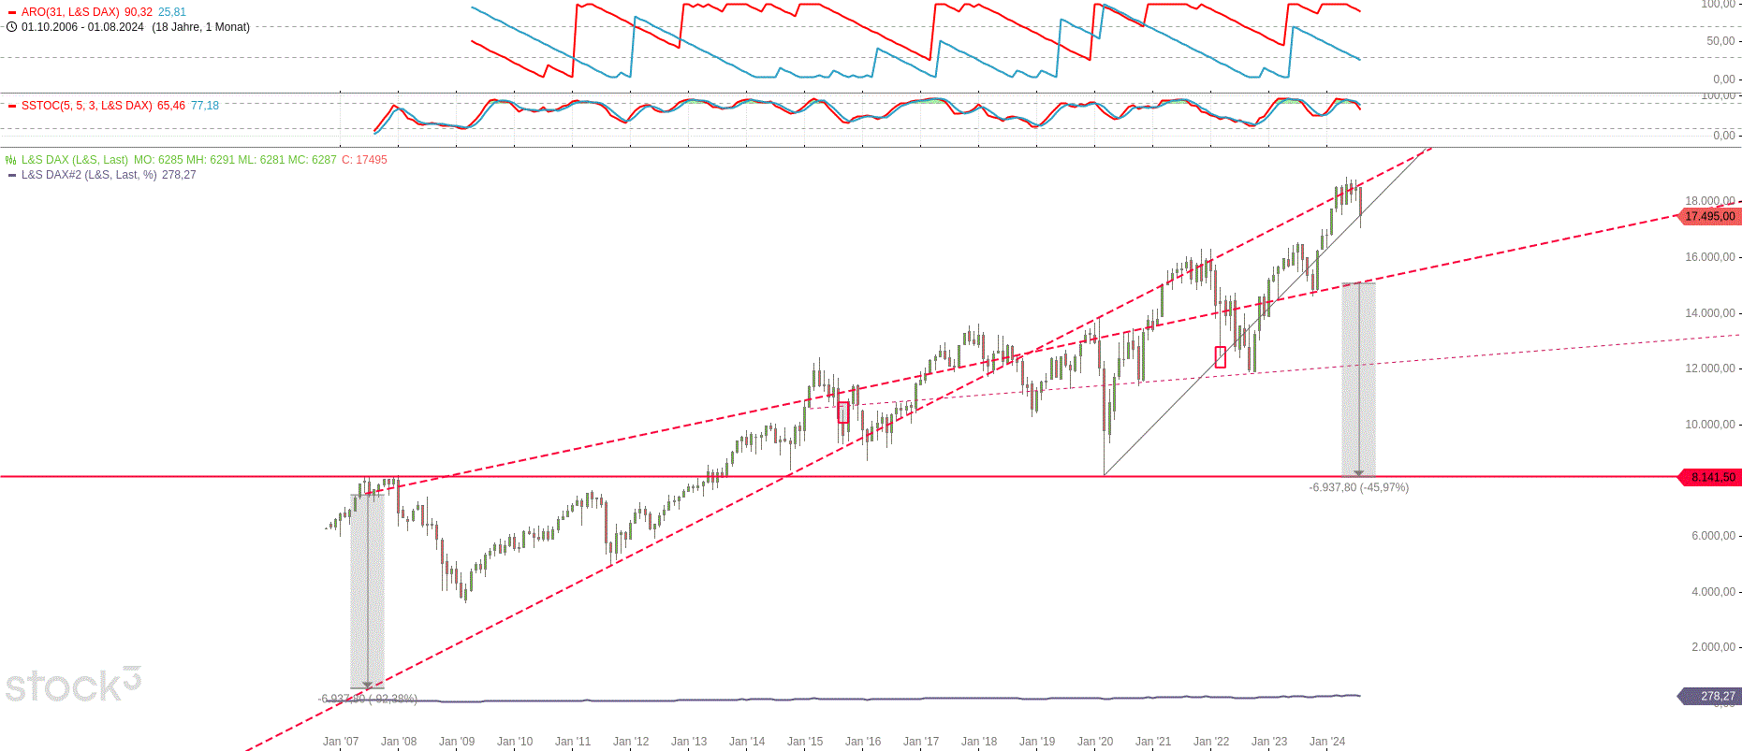Click the Jan '24 time axis label
Screen dimensions: 1742x751
pos(1327,742)
